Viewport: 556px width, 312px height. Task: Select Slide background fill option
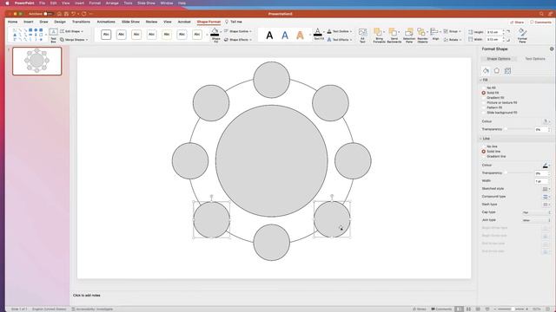483,113
